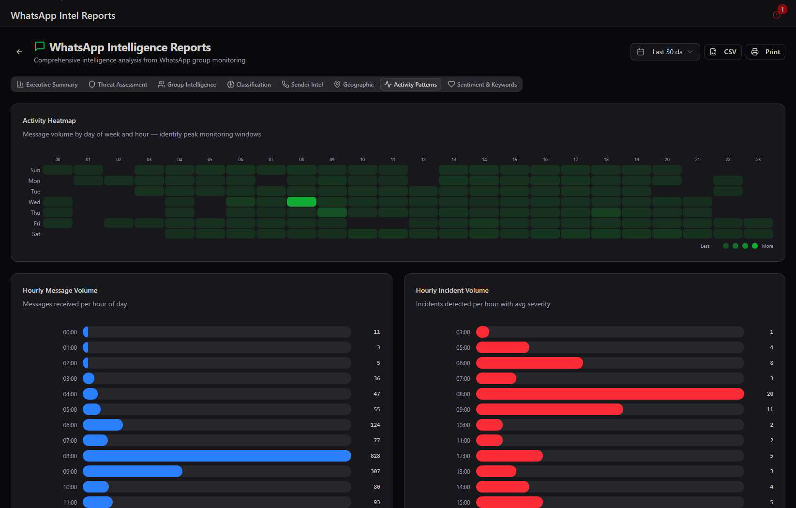Click the 12:00 red incident volume bar

pyautogui.click(x=510, y=456)
